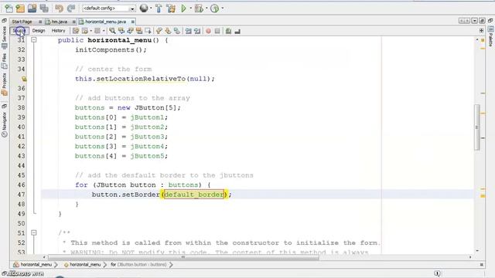Viewport: 495px width, 278px height.
Task: Open the dropdown beside the forward navigation icon
Action: pyautogui.click(x=104, y=31)
